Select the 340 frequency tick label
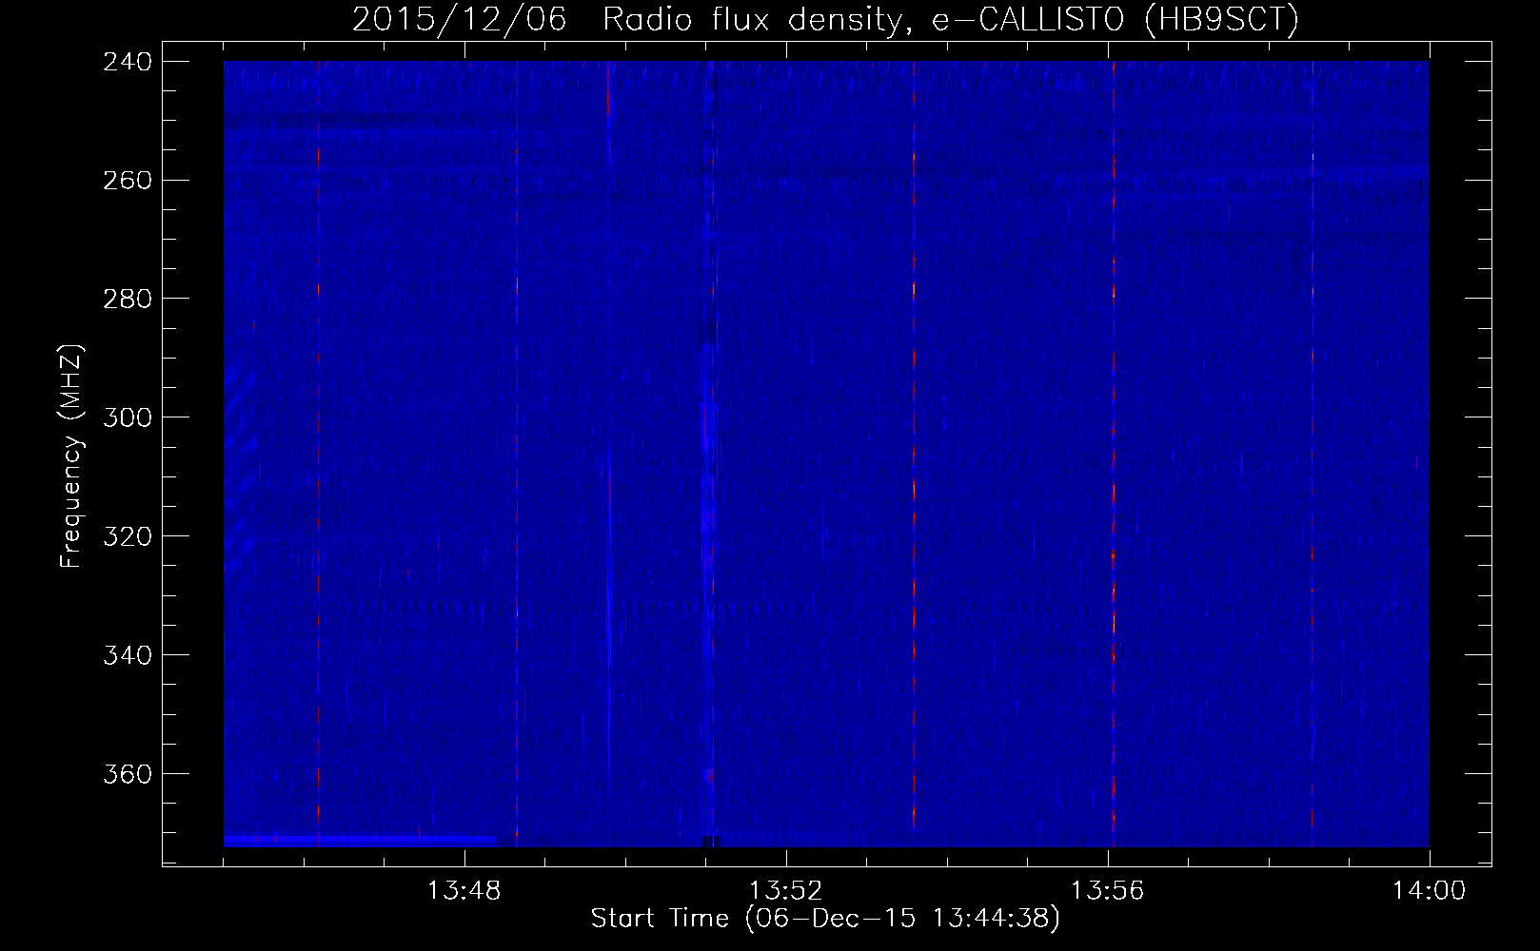 [x=128, y=656]
